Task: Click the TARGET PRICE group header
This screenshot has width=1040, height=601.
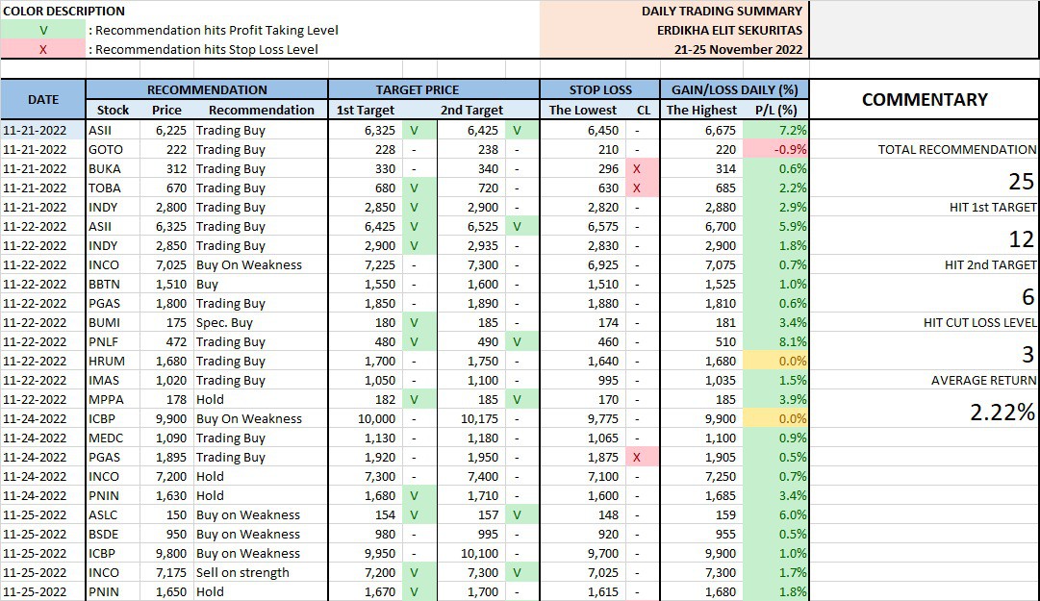Action: coord(433,89)
